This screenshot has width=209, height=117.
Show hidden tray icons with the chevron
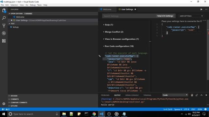[182, 114]
